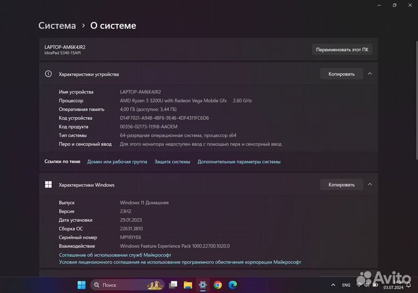Show hidden system tray icons

333,285
